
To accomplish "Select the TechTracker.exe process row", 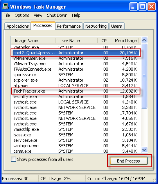I will [76, 91].
